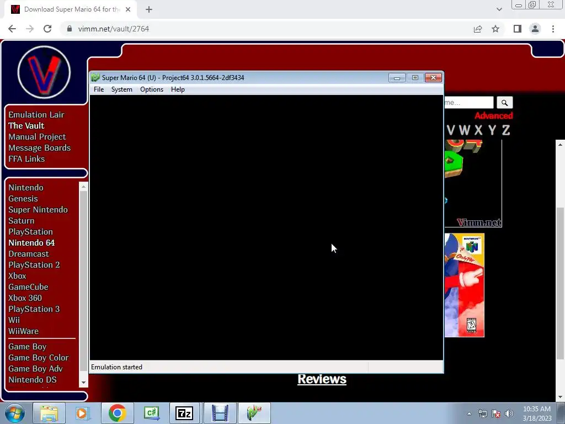Click the Reviews heading link

tap(322, 379)
